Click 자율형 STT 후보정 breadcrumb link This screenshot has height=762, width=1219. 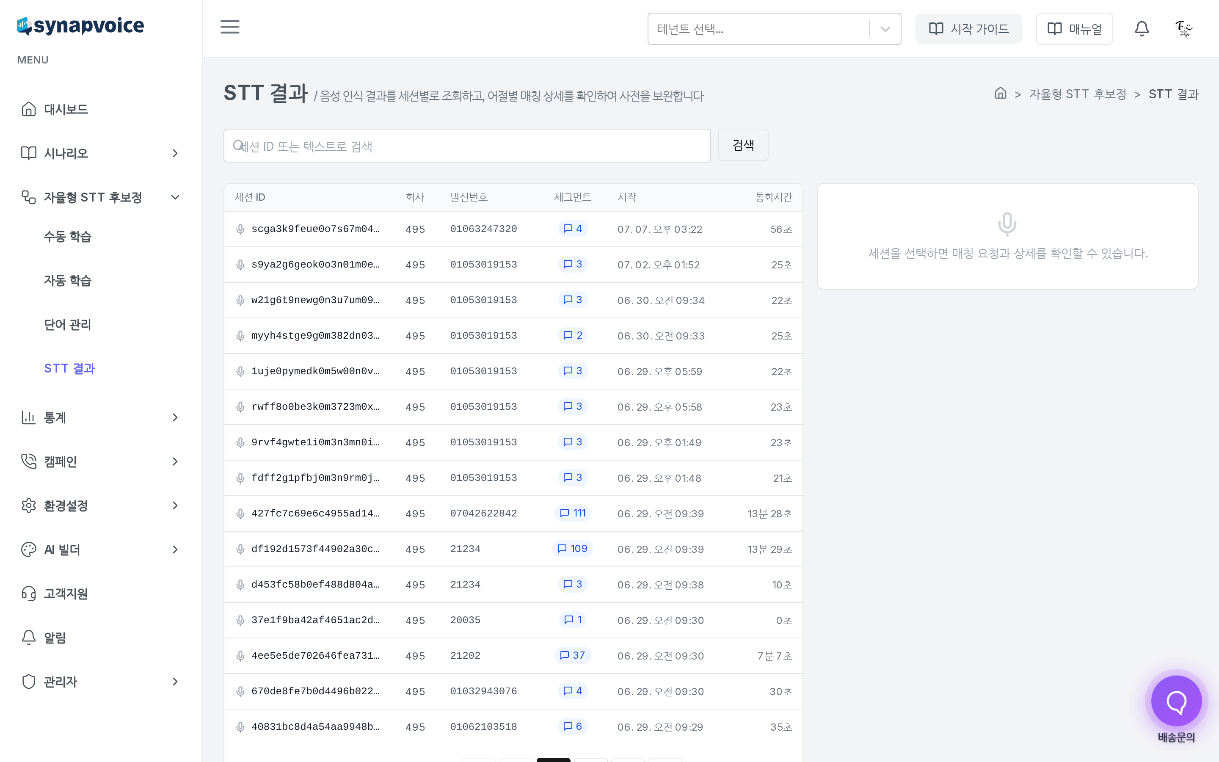pos(1078,94)
